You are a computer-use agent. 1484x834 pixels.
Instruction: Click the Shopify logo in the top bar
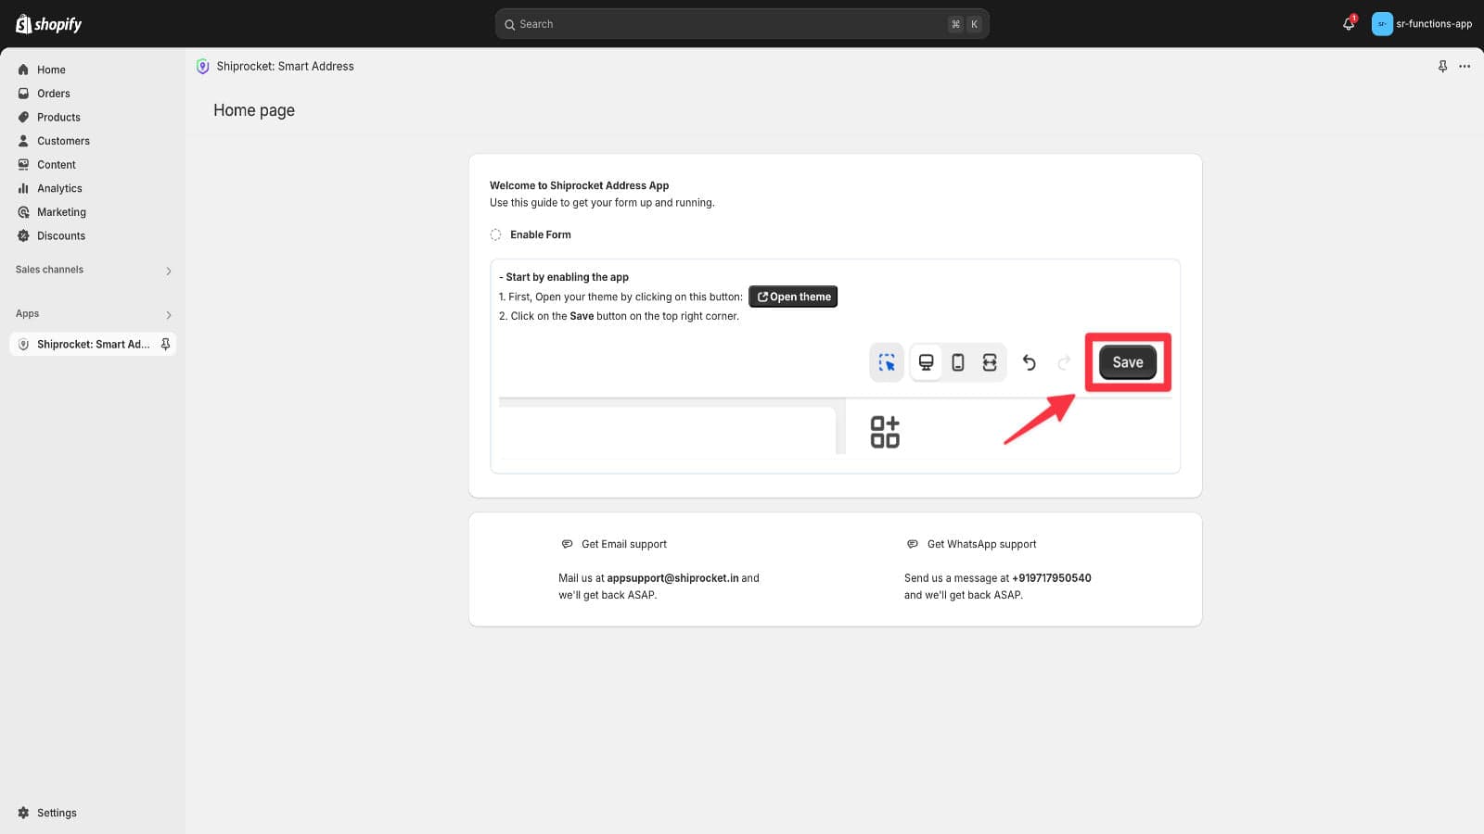click(49, 24)
